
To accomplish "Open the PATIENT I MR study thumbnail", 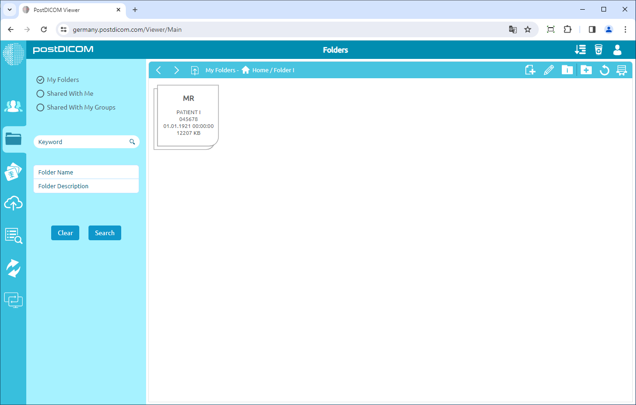I will pyautogui.click(x=188, y=116).
